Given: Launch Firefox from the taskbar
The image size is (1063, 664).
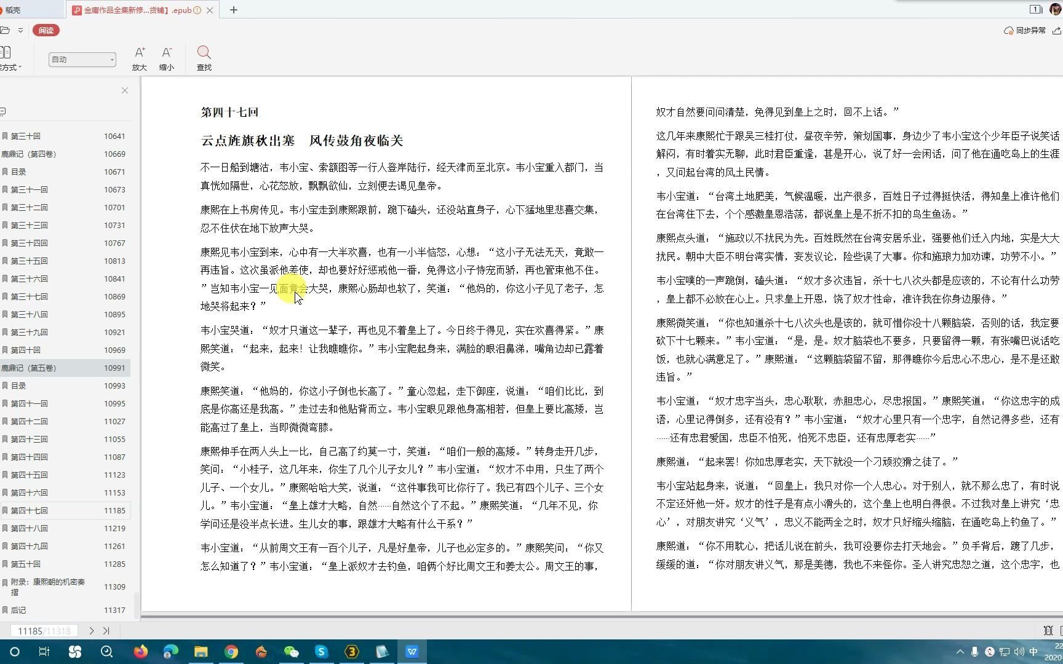Looking at the screenshot, I should tap(141, 652).
